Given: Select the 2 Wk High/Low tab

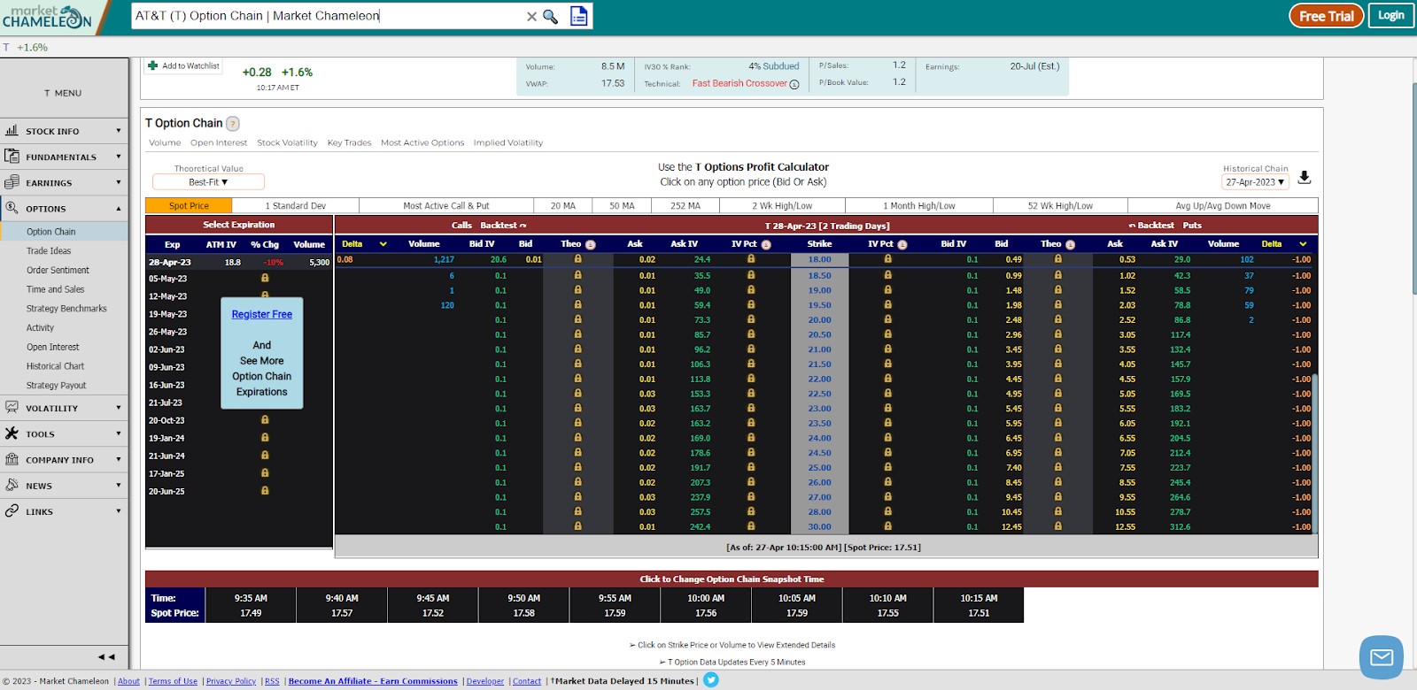Looking at the screenshot, I should [782, 206].
